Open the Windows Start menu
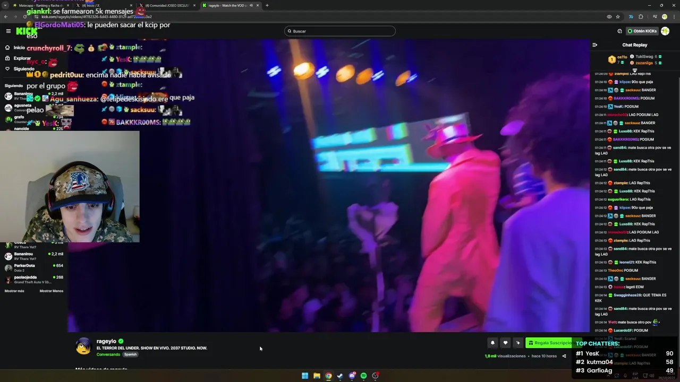 (x=305, y=376)
